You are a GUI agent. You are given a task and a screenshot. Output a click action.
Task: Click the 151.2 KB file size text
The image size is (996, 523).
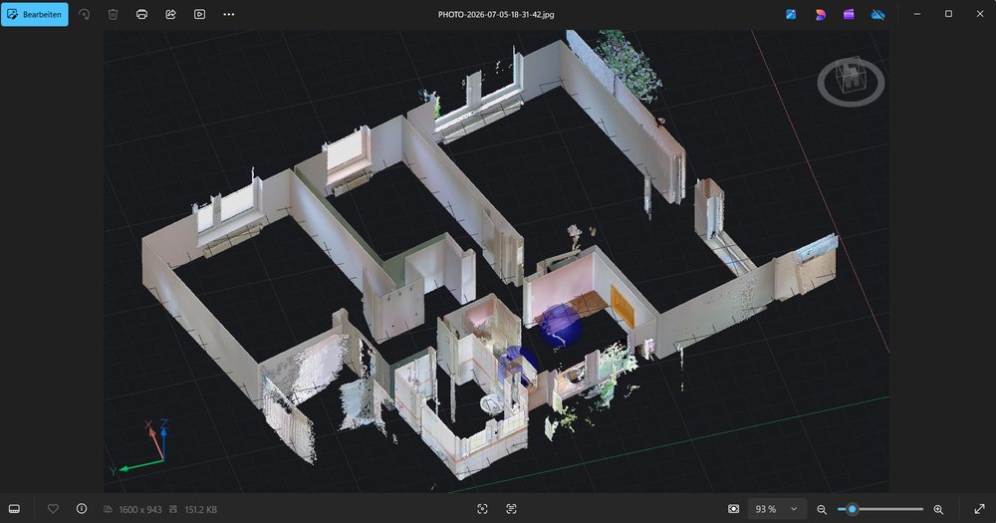point(201,510)
